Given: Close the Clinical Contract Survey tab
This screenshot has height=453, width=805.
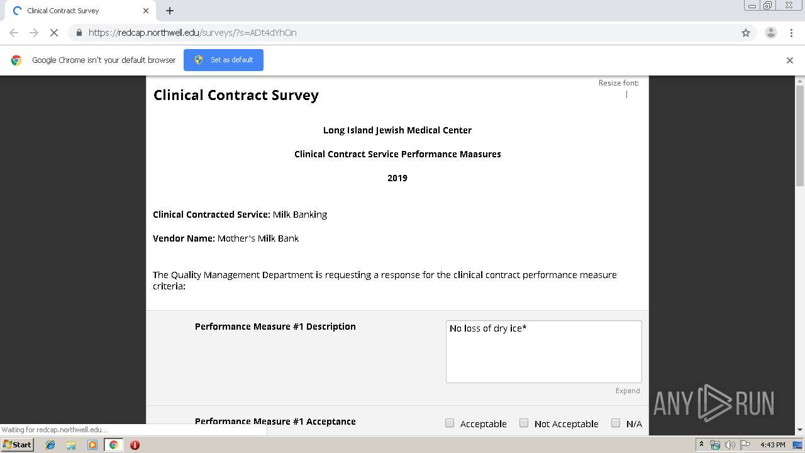Looking at the screenshot, I should 146,11.
